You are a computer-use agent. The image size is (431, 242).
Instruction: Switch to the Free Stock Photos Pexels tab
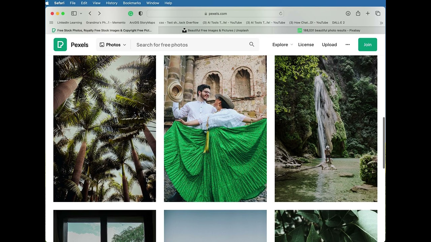coord(102,30)
